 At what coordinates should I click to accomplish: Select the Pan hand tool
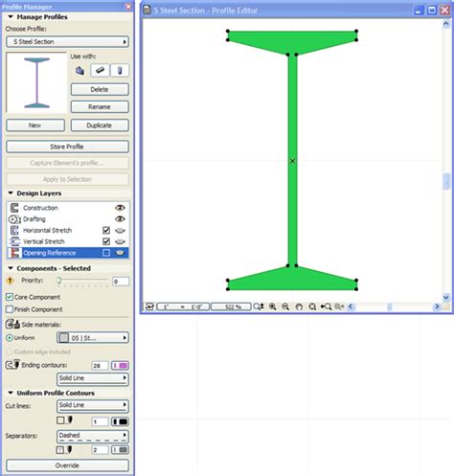tap(299, 306)
